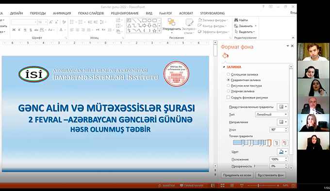The image size is (330, 191).
Task: Toggle strikethrough (abc) text
Action: [x=36, y=30]
